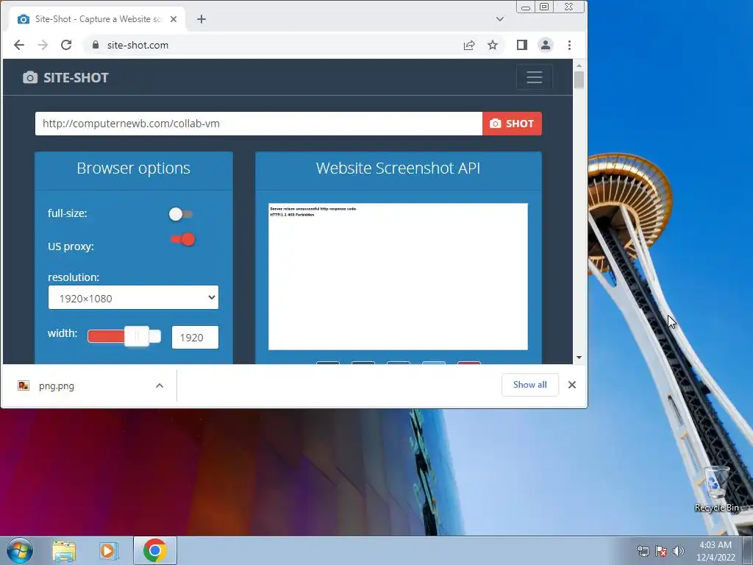
Task: Go forward in Chrome
Action: 42,45
